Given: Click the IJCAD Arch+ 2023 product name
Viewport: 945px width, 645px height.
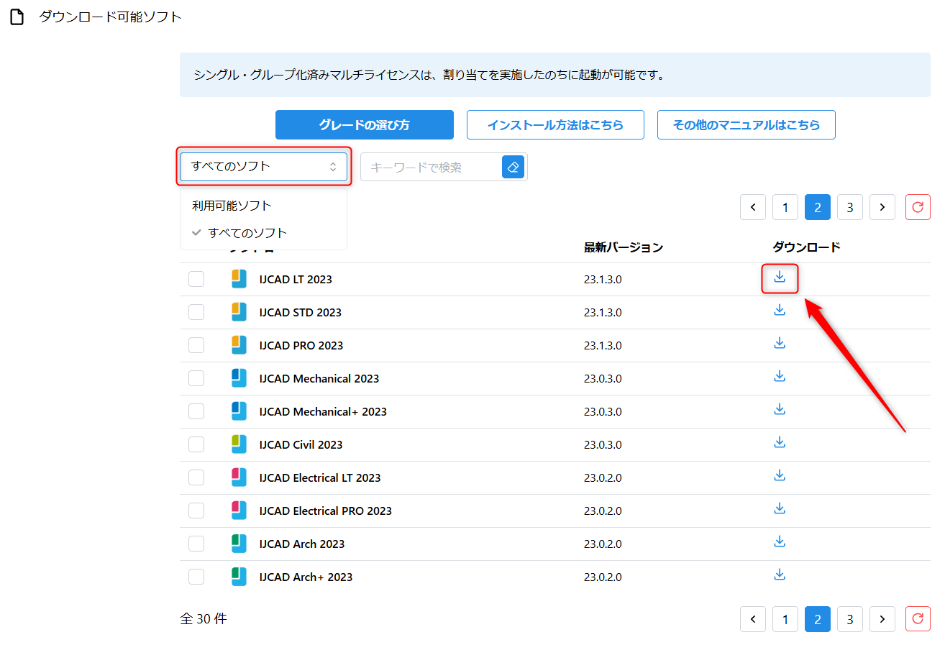Looking at the screenshot, I should click(306, 577).
